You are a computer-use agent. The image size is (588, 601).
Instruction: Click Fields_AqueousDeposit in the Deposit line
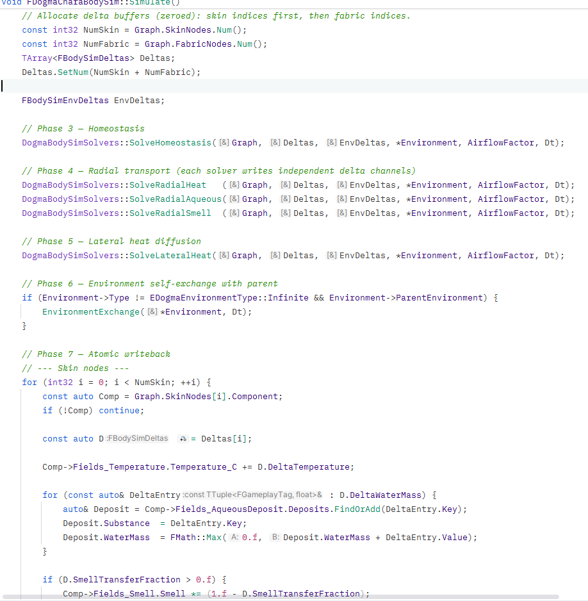(229, 509)
